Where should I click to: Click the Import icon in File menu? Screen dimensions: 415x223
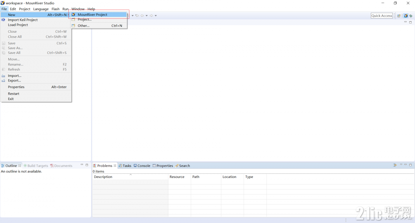point(3,76)
